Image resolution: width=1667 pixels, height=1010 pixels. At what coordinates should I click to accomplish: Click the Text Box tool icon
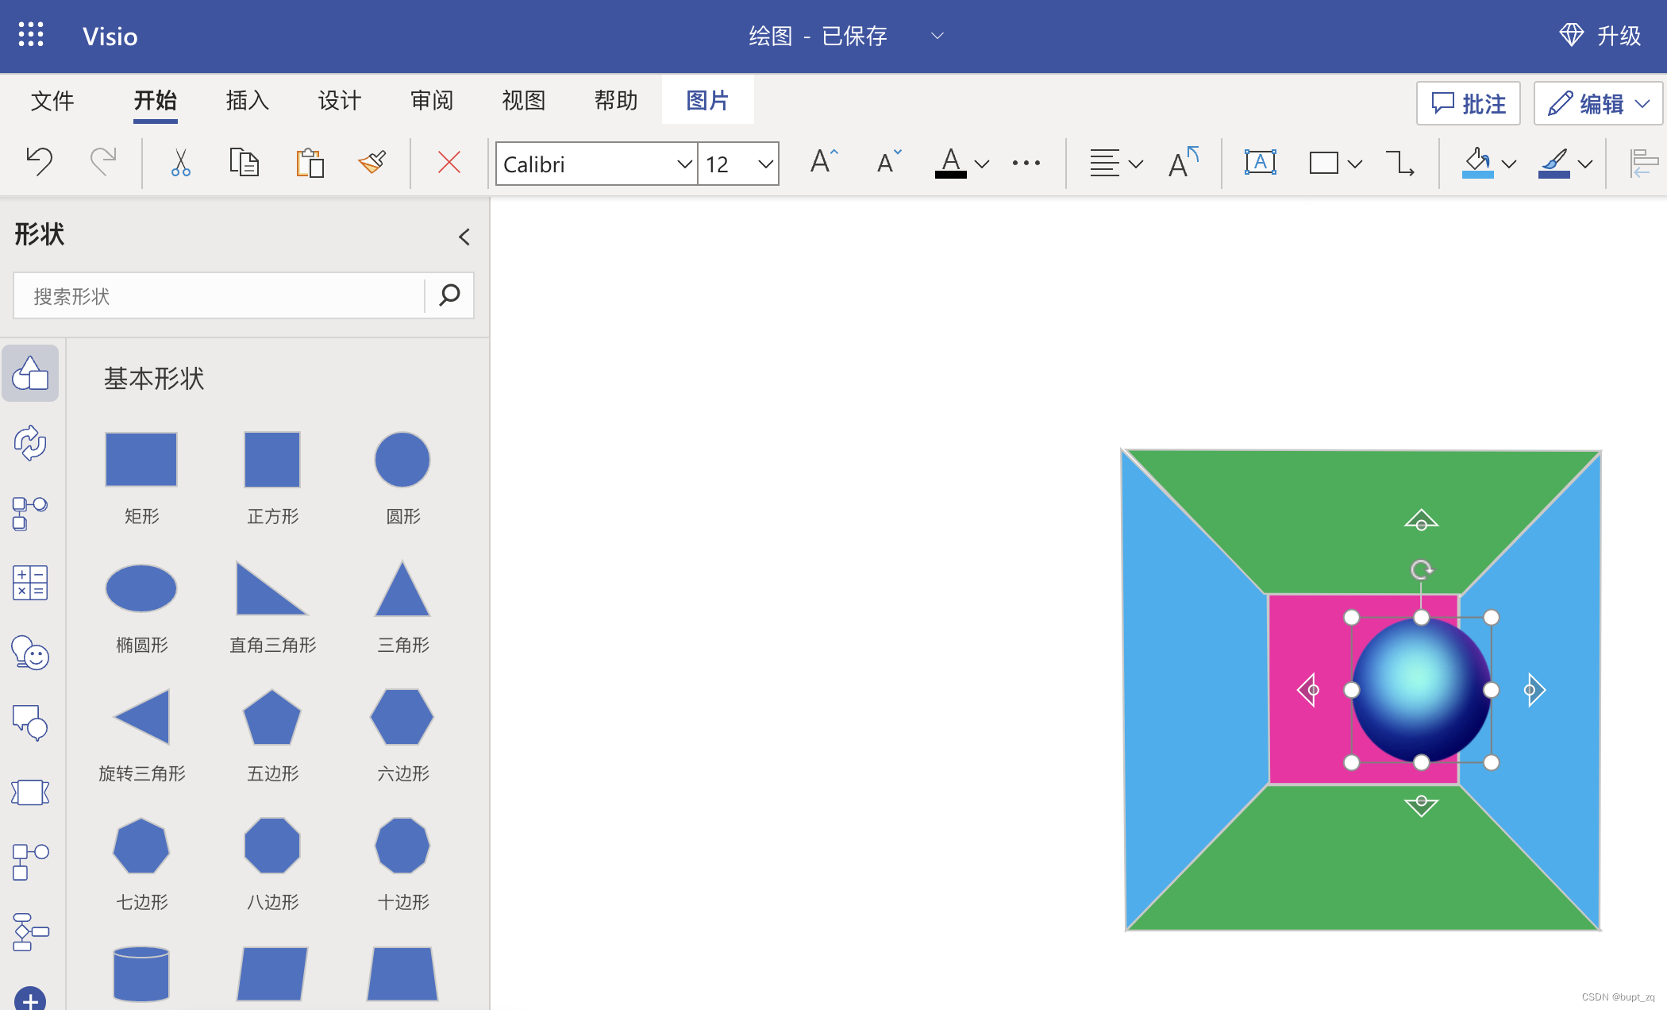[x=1260, y=163]
